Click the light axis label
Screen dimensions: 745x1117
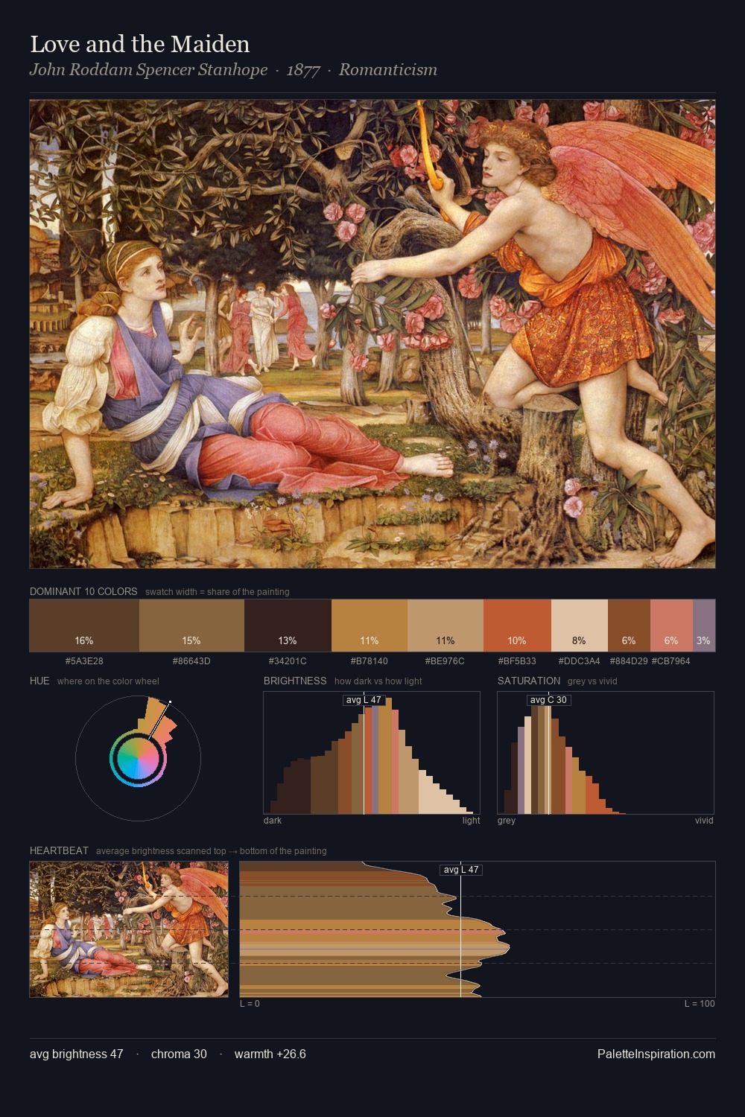click(472, 821)
